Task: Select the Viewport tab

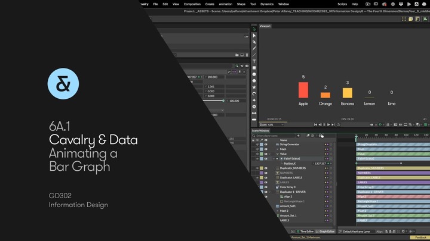Action: 265,26
